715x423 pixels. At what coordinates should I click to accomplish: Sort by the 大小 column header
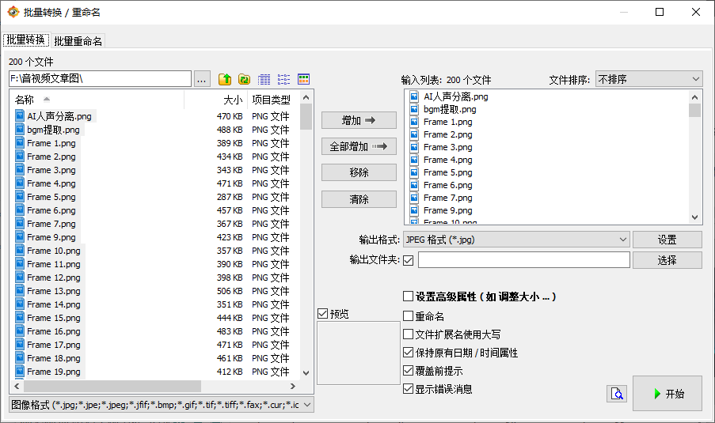(215, 100)
